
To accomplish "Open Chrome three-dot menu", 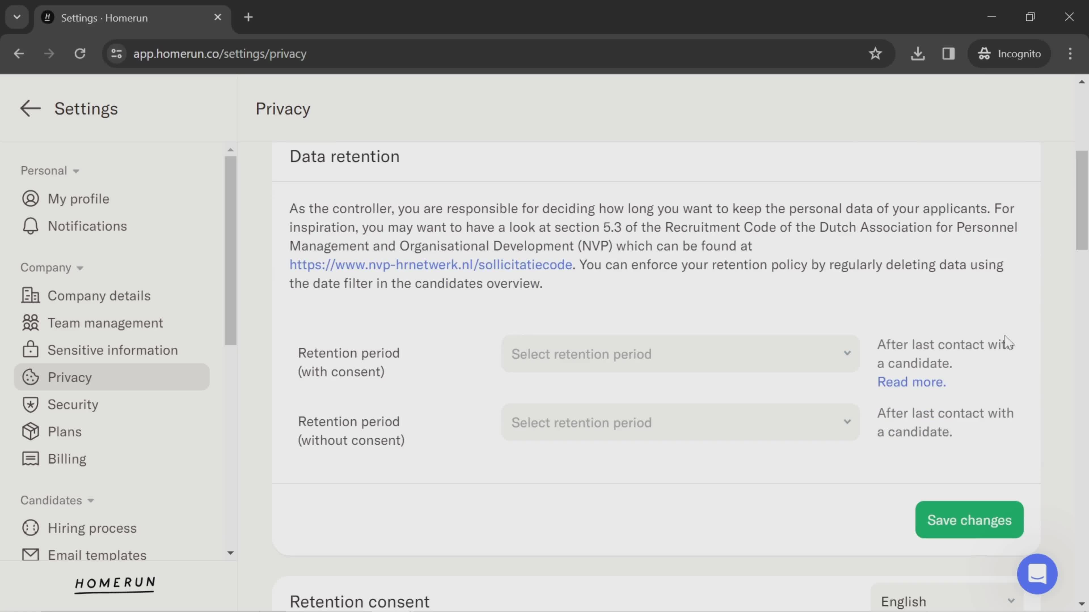I will (x=1070, y=54).
